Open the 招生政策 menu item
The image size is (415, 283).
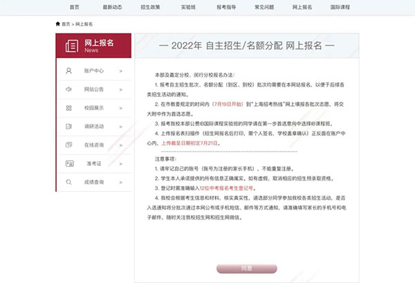tap(149, 6)
